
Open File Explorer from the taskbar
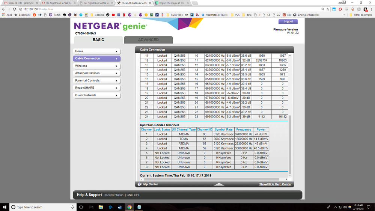pyautogui.click(x=100, y=207)
